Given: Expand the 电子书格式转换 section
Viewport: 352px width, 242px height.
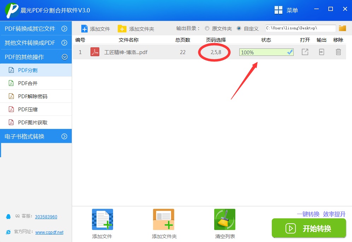Looking at the screenshot, I should (x=36, y=136).
